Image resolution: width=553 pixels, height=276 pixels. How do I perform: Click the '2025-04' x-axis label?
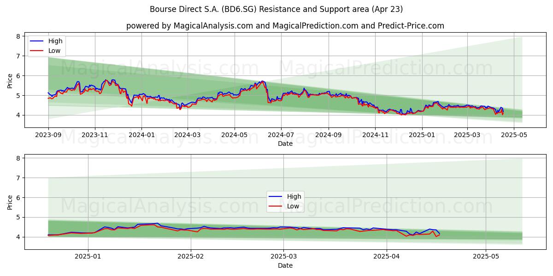coord(386,258)
